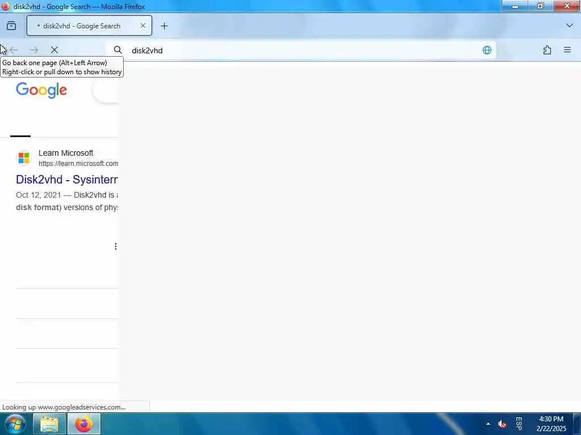
Task: Click the Firefox taskbar icon
Action: [84, 424]
